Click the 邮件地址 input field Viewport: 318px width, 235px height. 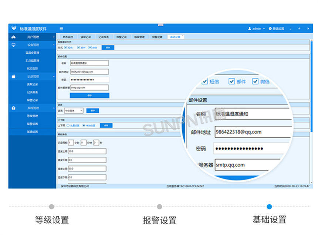pos(89,72)
